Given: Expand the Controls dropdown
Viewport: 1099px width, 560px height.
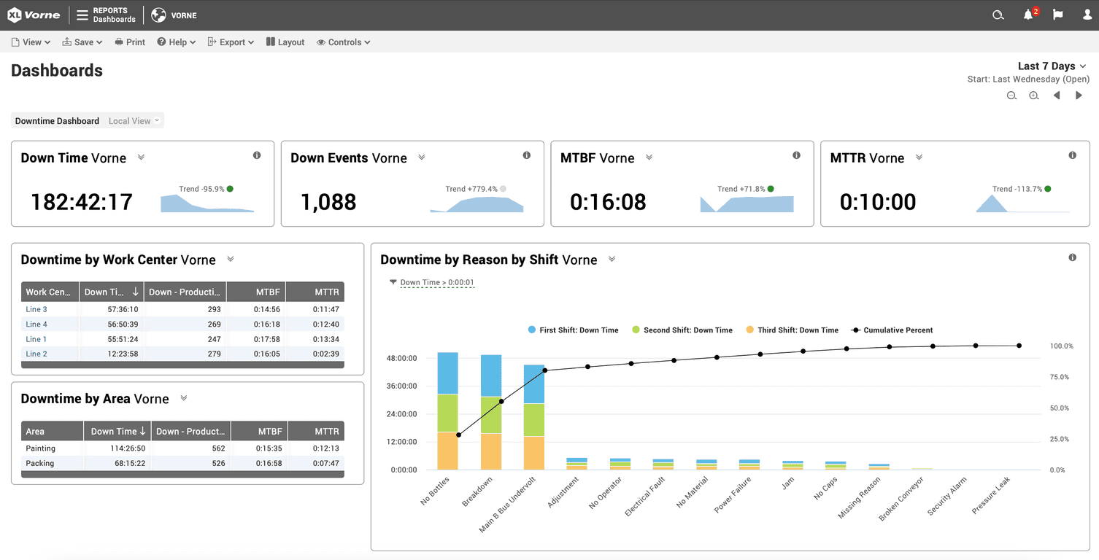Looking at the screenshot, I should [x=343, y=42].
